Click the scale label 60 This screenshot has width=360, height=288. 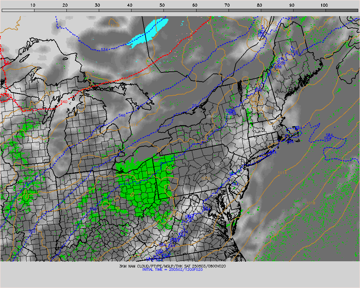point(195,5)
